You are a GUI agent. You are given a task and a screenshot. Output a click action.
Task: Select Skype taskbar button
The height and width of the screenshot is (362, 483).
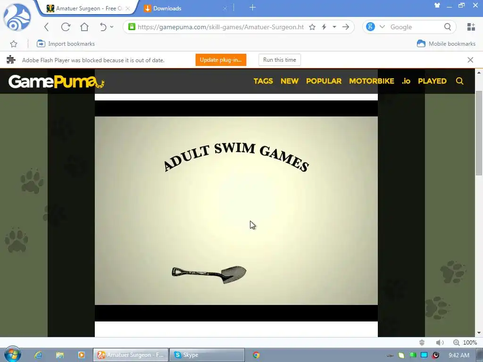pyautogui.click(x=207, y=355)
